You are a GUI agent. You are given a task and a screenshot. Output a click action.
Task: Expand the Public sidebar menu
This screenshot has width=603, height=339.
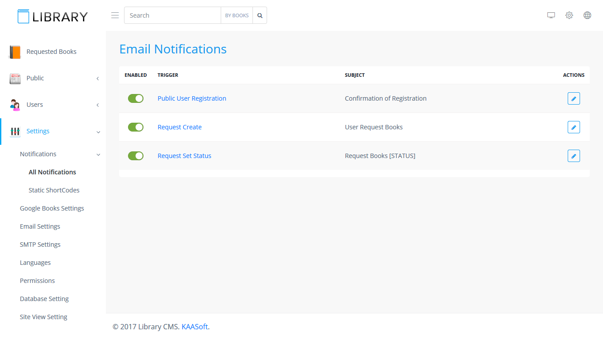tap(35, 78)
